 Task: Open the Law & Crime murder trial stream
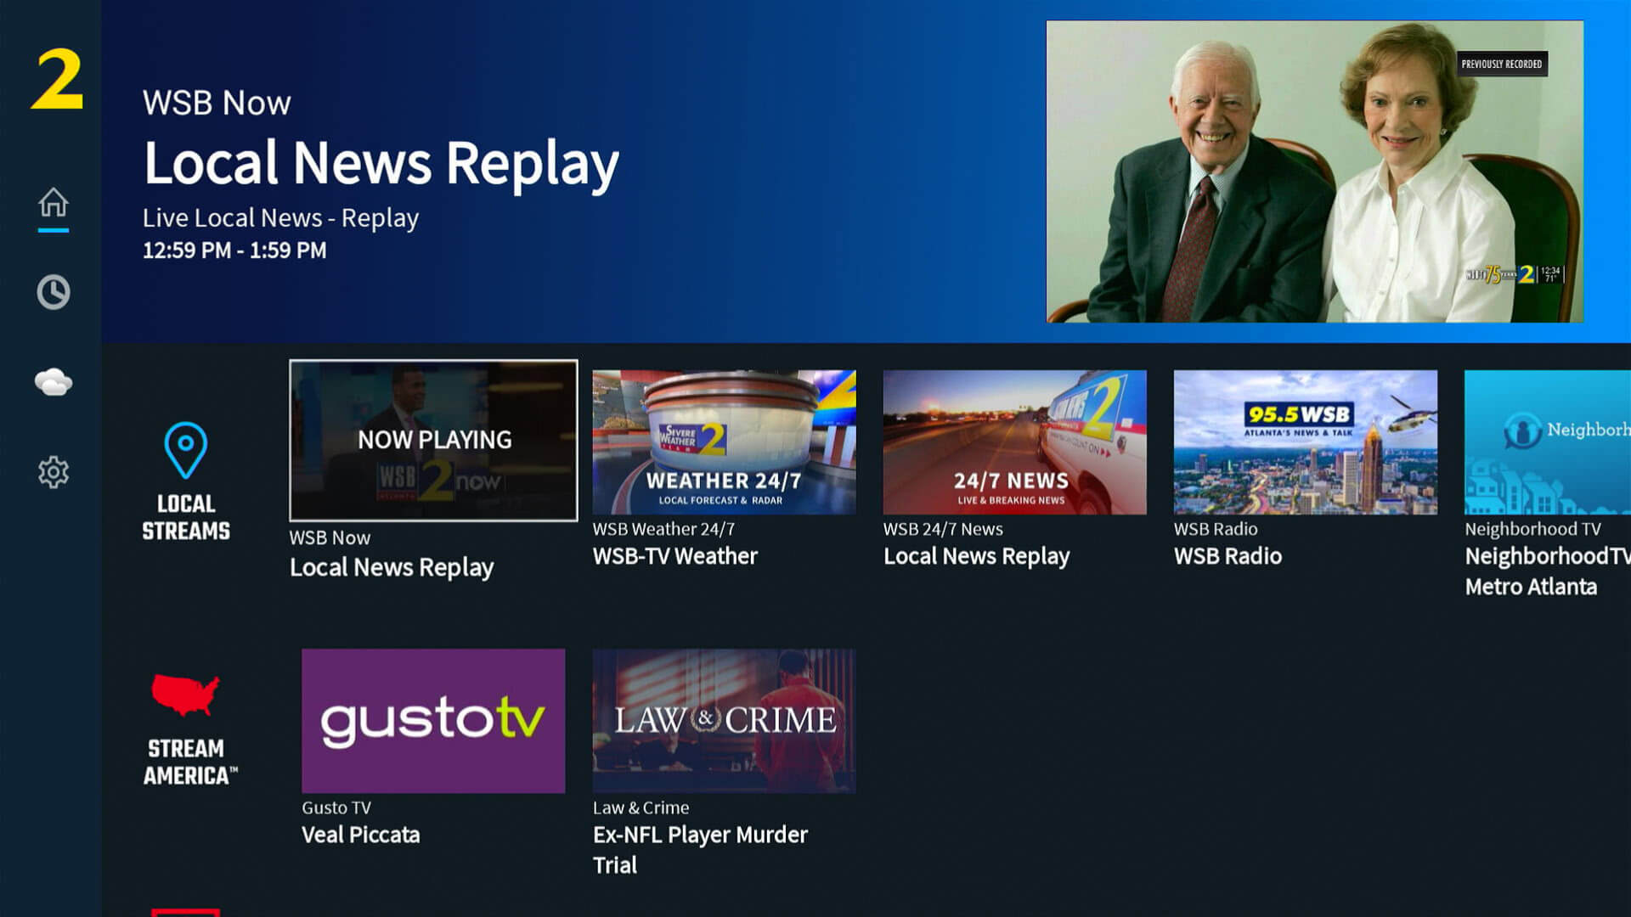point(724,721)
